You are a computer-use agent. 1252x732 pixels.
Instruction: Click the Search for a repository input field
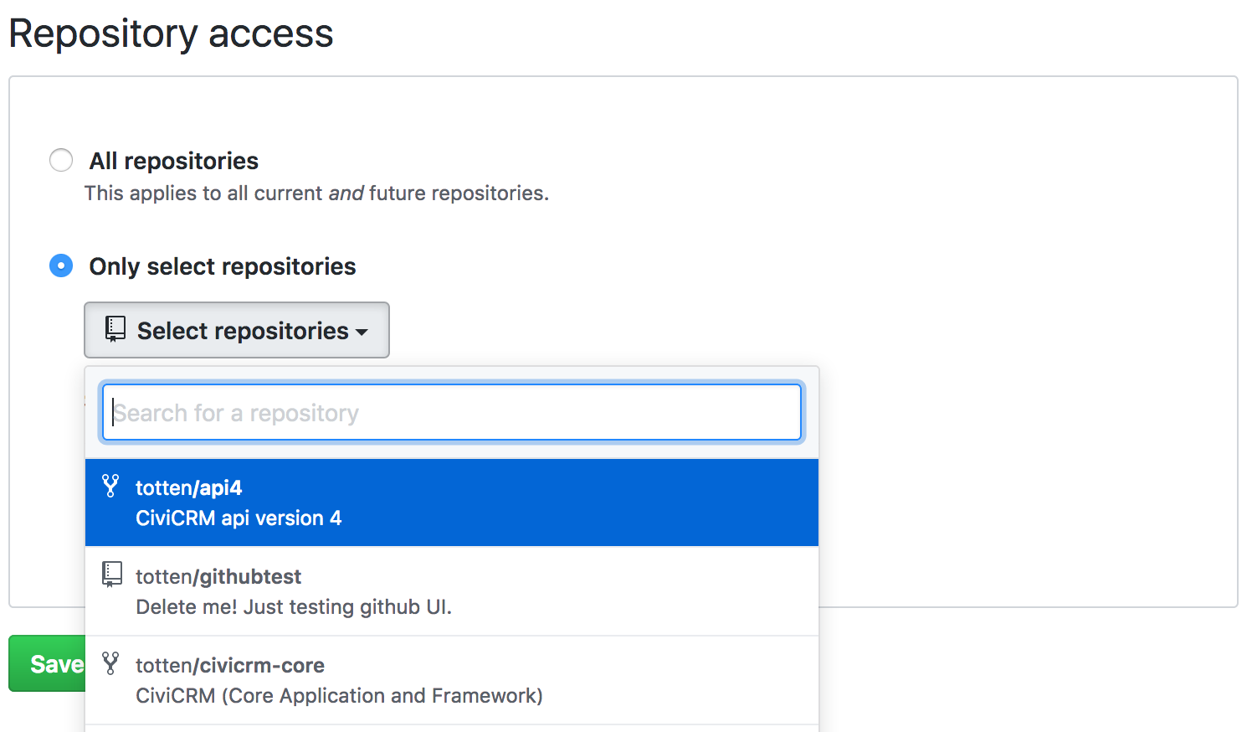click(452, 412)
